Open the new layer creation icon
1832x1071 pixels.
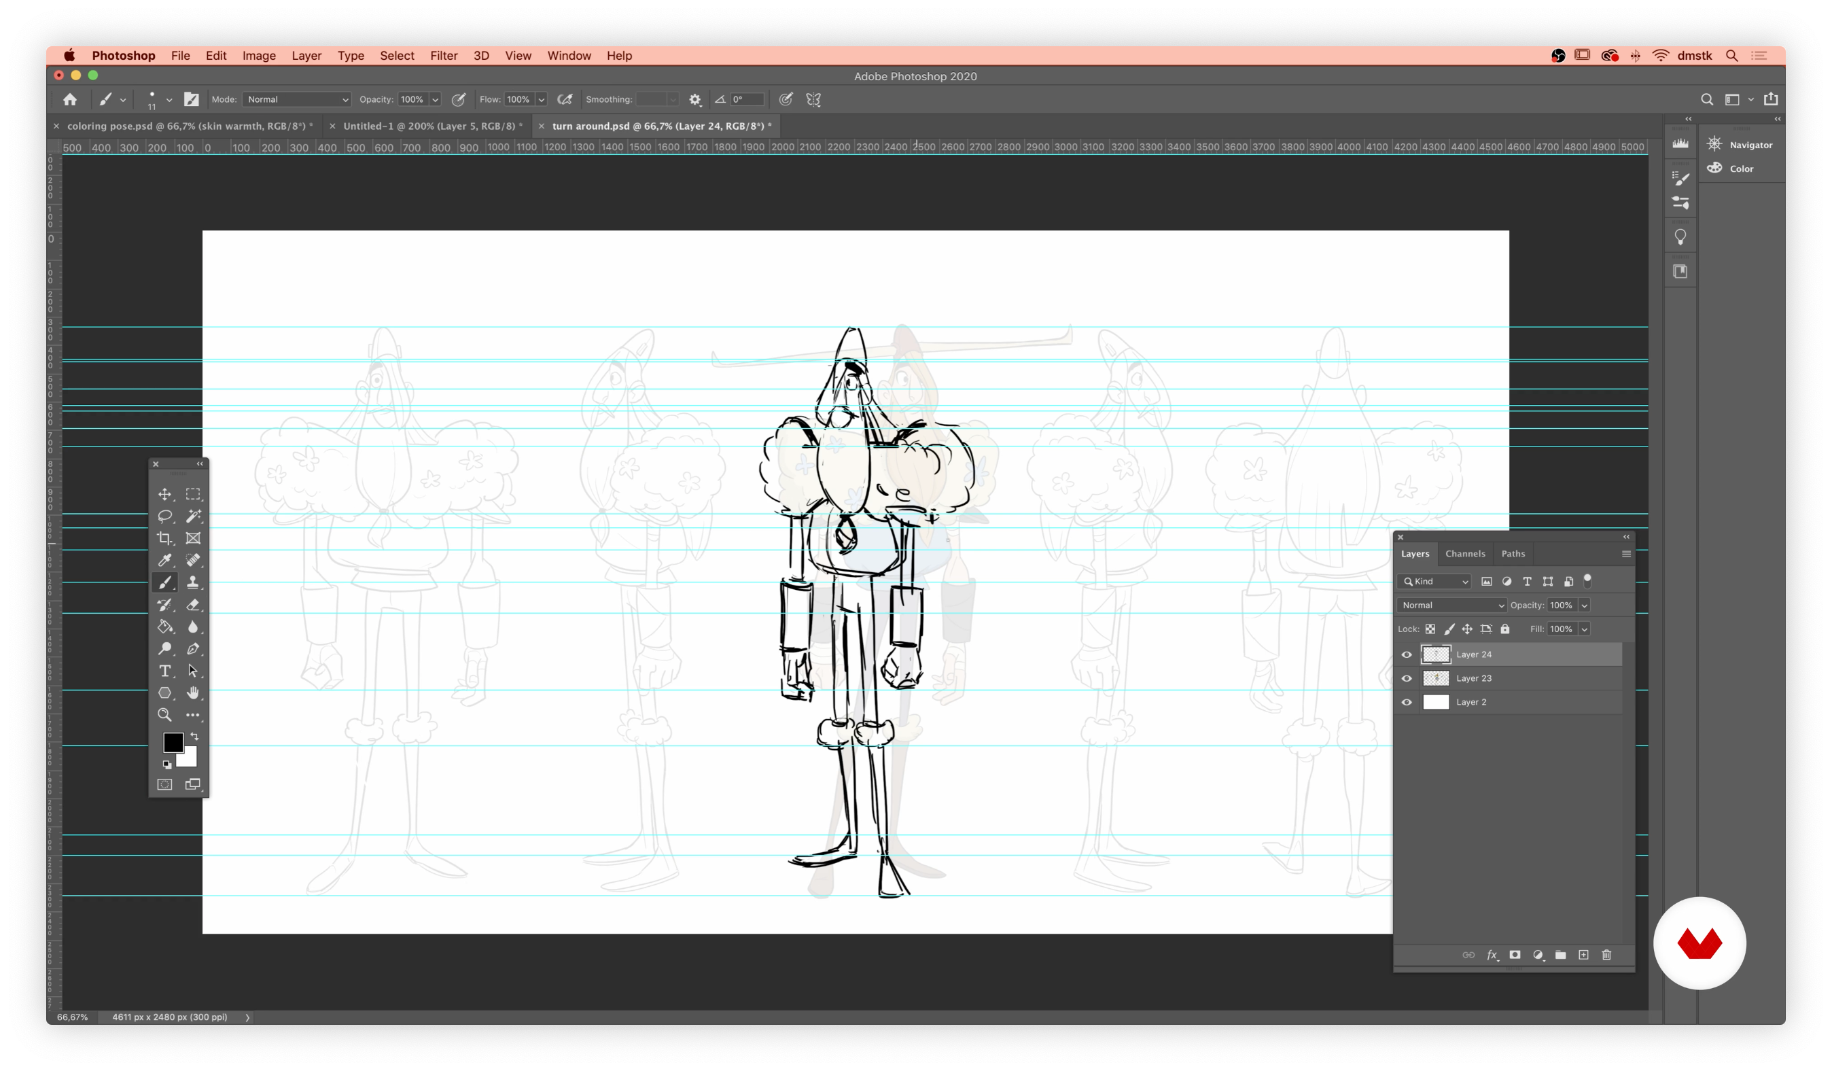click(1583, 955)
